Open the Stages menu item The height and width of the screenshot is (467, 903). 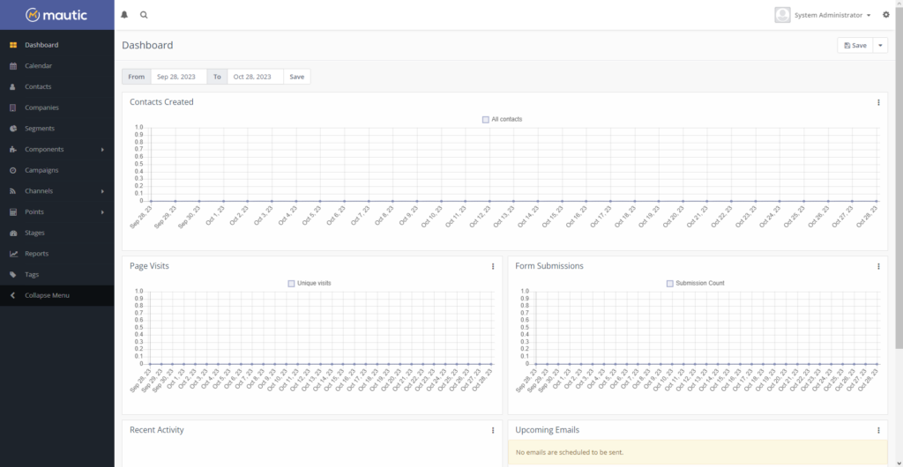click(34, 233)
